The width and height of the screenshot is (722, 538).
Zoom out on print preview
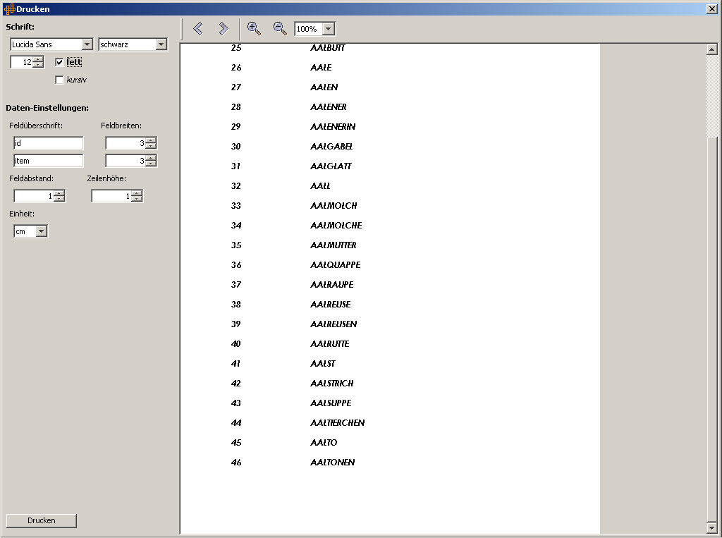tap(280, 28)
